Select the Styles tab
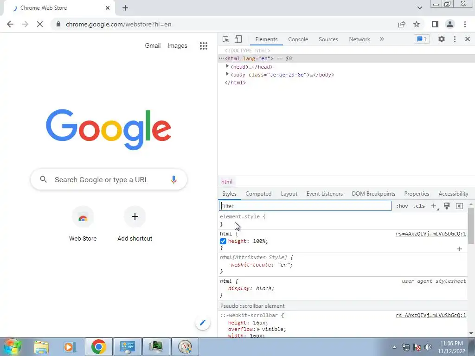Screen dimensions: 475x356 [x=229, y=194]
